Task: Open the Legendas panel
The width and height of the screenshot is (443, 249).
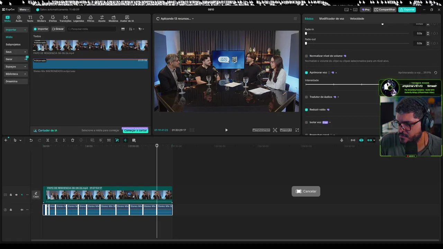Action: click(79, 19)
